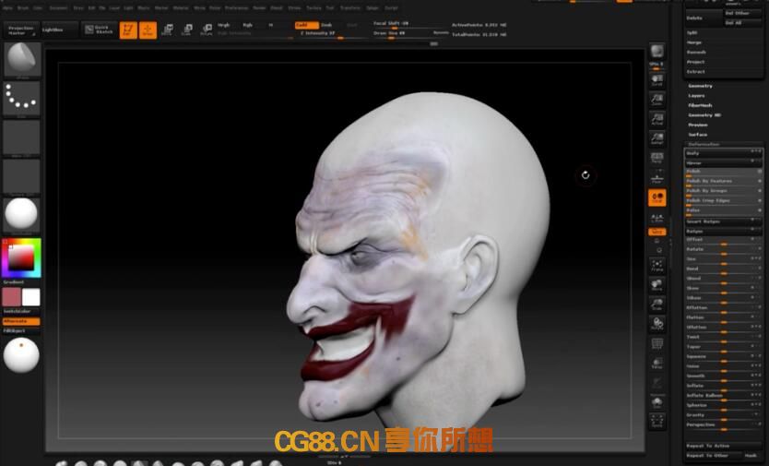Click the BPR render icon
This screenshot has width=769, height=466.
tap(657, 51)
